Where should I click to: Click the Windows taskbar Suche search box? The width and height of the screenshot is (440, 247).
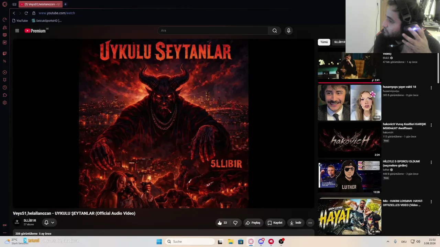(x=190, y=242)
